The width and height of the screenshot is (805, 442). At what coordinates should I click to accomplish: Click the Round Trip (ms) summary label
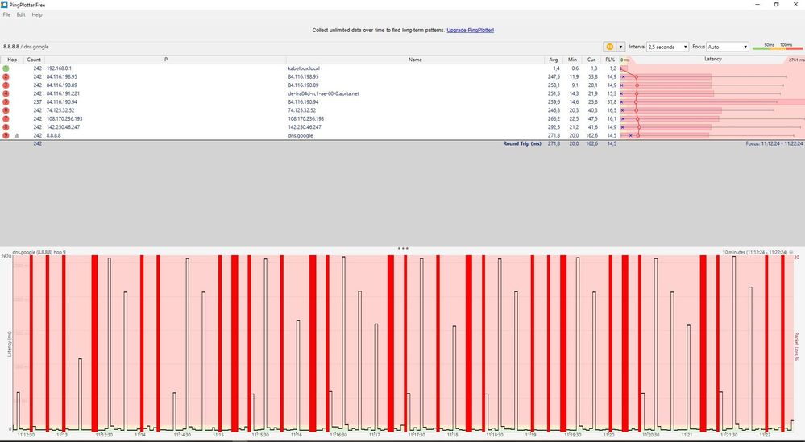(522, 143)
